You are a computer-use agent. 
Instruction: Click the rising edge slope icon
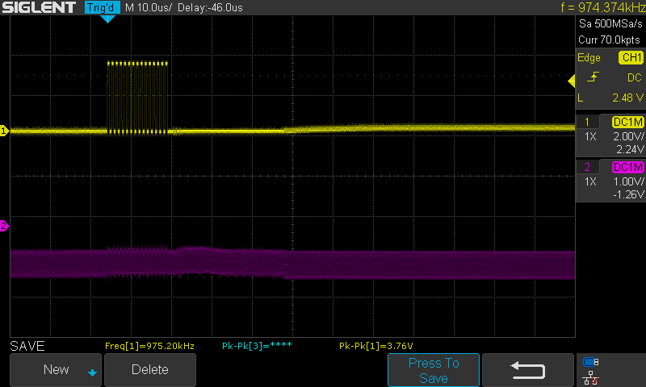593,77
